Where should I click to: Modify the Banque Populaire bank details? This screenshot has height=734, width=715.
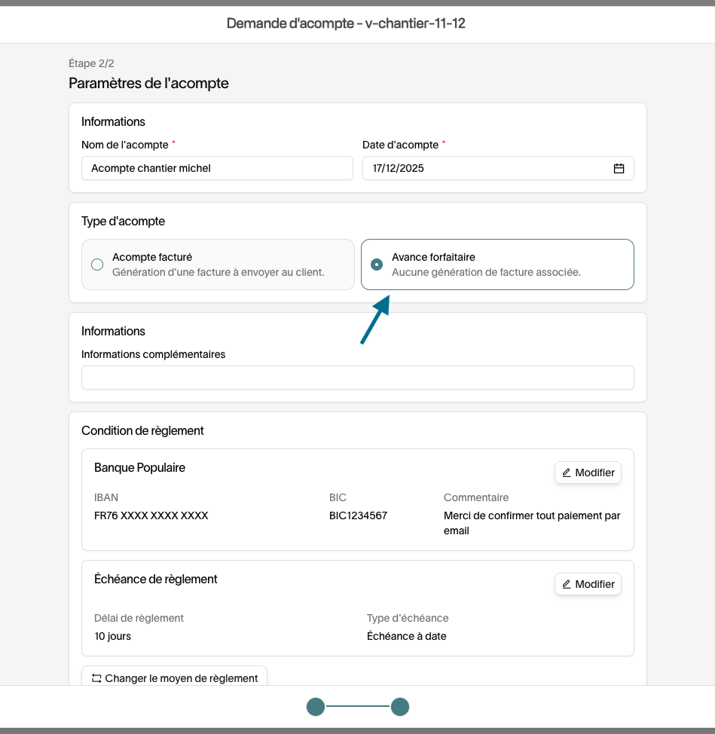point(588,473)
